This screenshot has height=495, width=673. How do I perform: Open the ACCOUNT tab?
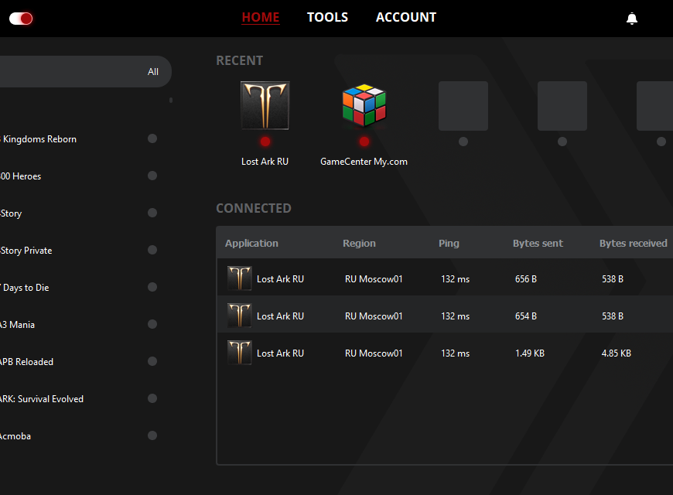pyautogui.click(x=406, y=17)
